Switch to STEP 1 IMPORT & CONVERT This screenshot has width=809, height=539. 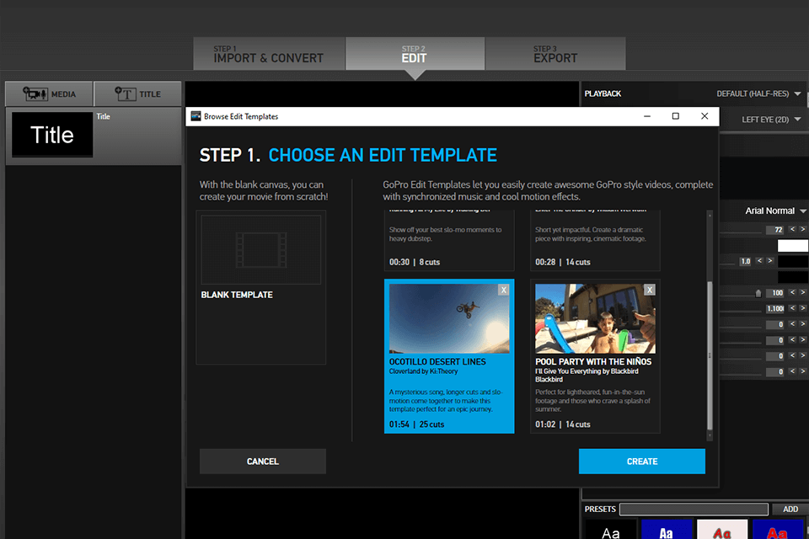point(269,53)
